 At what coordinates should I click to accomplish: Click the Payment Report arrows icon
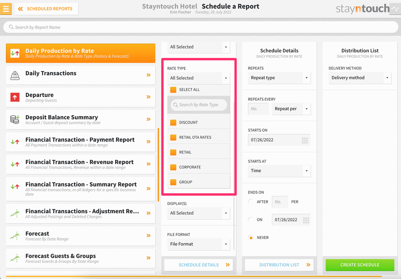[x=15, y=142]
